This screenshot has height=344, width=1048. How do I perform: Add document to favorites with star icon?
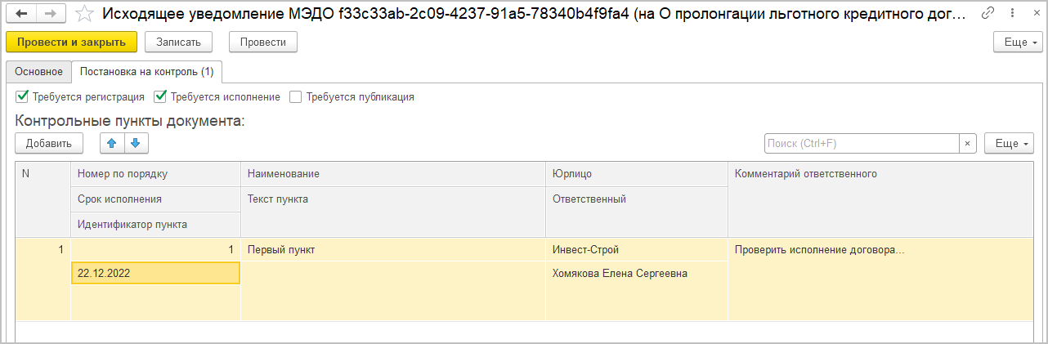83,14
